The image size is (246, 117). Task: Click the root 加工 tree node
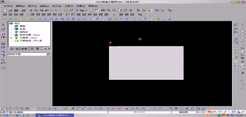click(x=17, y=23)
